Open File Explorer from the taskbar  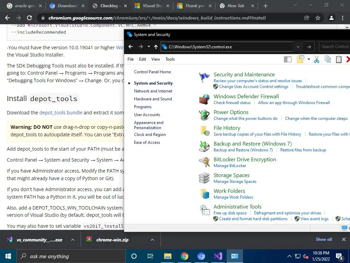(x=167, y=256)
